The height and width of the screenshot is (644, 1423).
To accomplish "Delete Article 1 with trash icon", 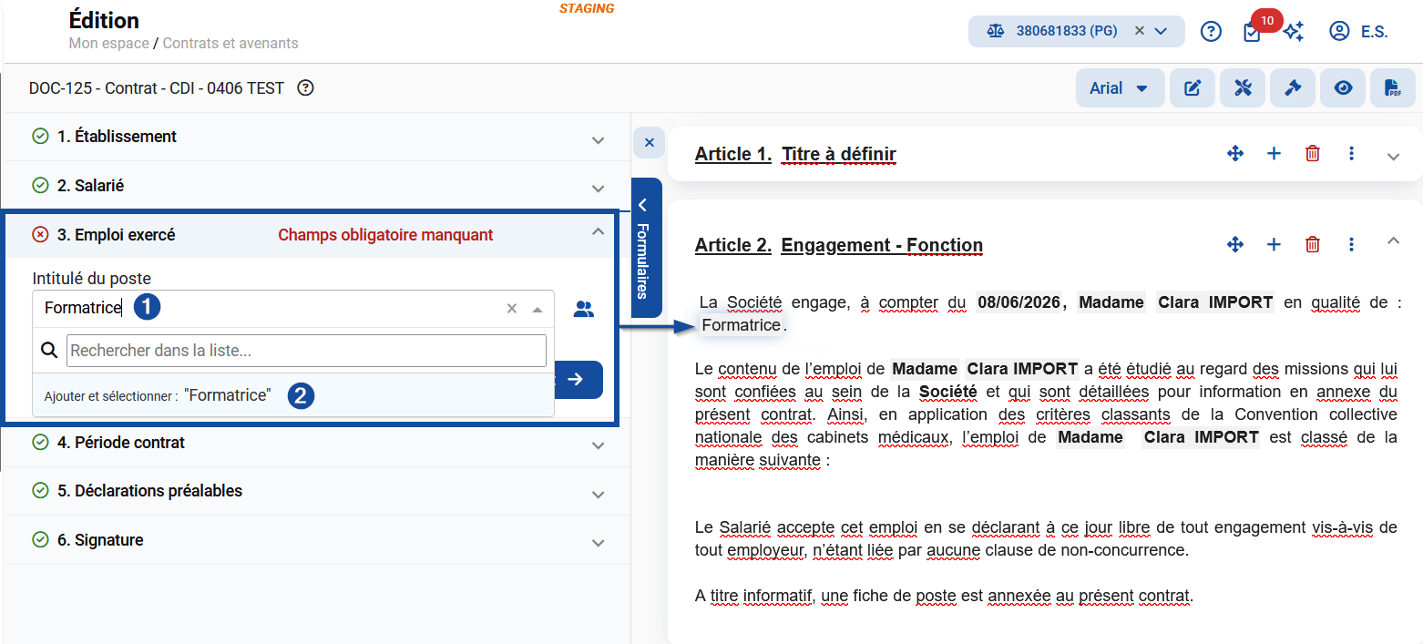I will click(x=1313, y=154).
